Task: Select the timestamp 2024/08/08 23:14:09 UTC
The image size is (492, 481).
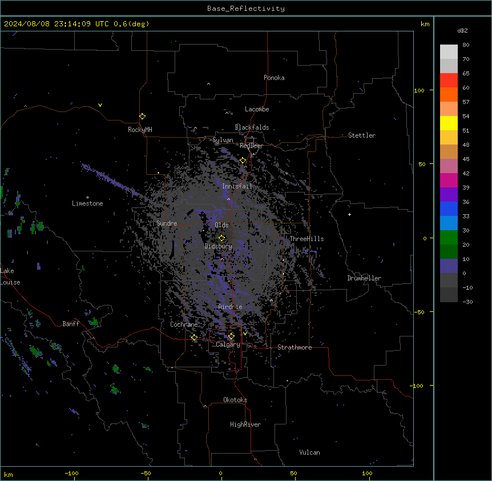Action: coord(56,24)
